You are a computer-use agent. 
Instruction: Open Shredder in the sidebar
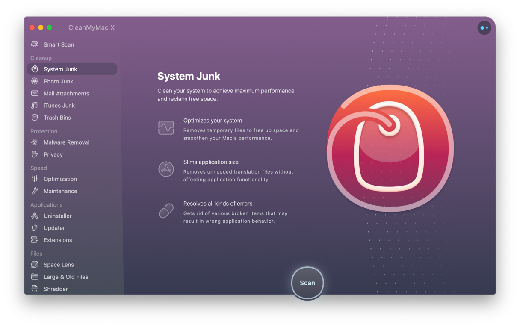point(72,289)
